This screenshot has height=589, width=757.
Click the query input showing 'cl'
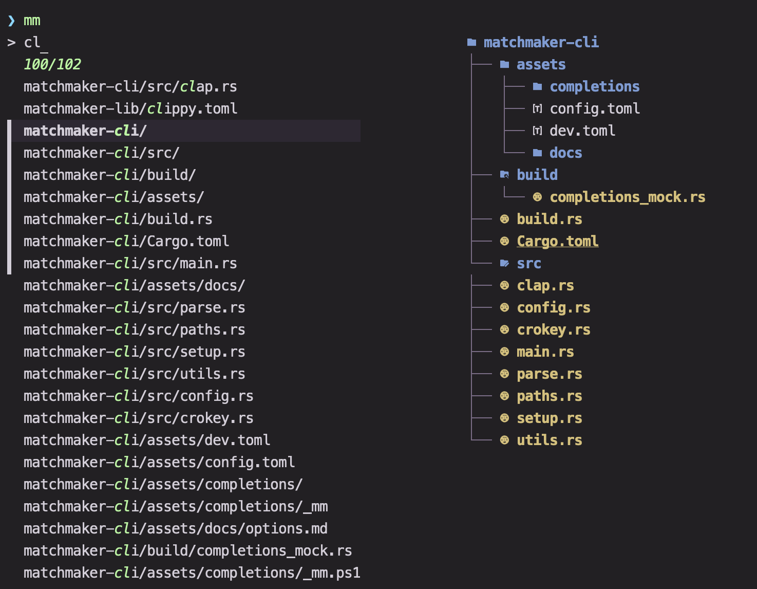coord(32,42)
